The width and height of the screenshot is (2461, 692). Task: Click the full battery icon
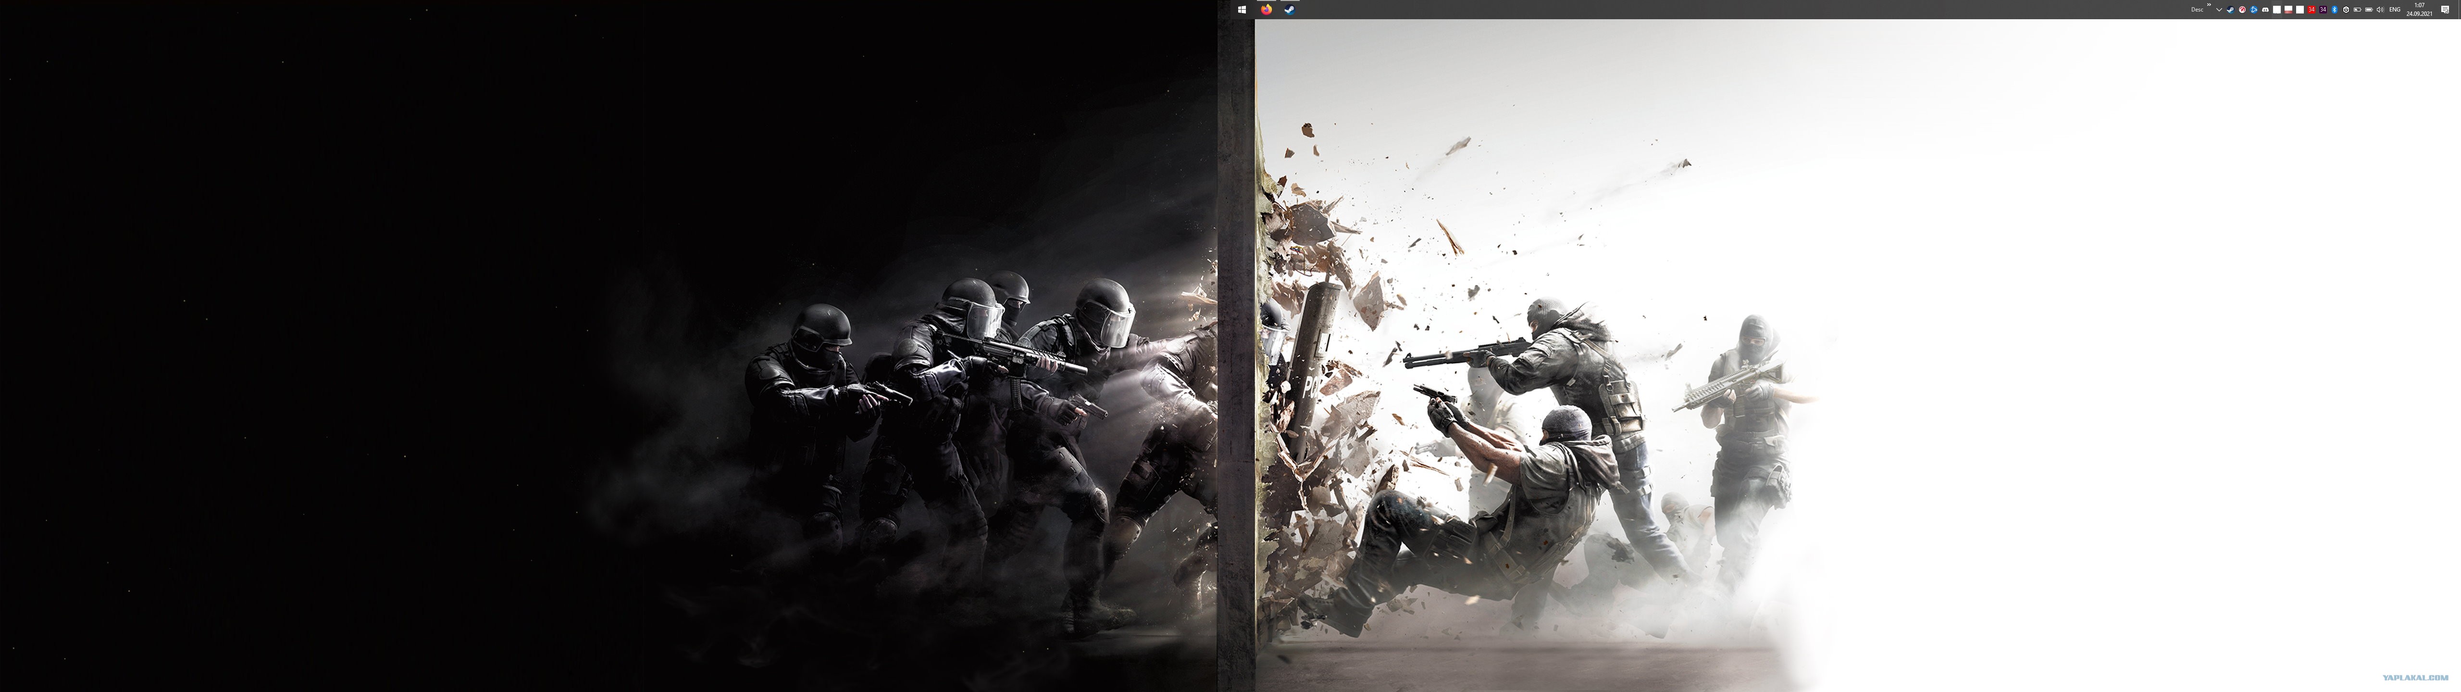click(2369, 10)
